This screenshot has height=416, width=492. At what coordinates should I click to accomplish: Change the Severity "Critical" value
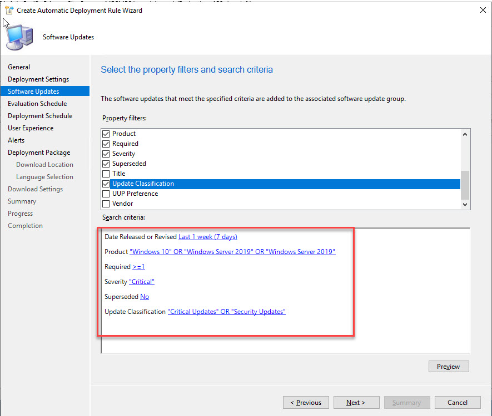pos(142,282)
